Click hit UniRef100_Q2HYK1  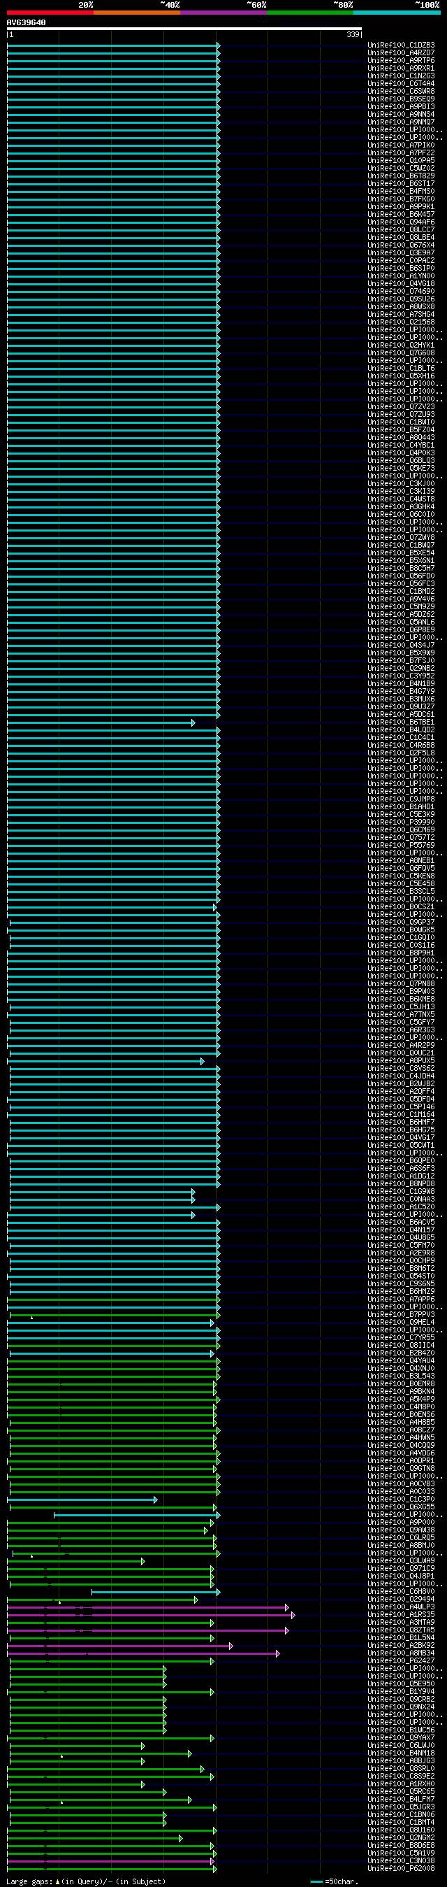pyautogui.click(x=401, y=345)
